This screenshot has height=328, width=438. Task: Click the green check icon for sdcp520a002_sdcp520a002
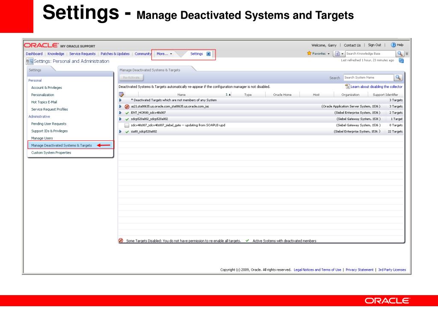tap(127, 119)
